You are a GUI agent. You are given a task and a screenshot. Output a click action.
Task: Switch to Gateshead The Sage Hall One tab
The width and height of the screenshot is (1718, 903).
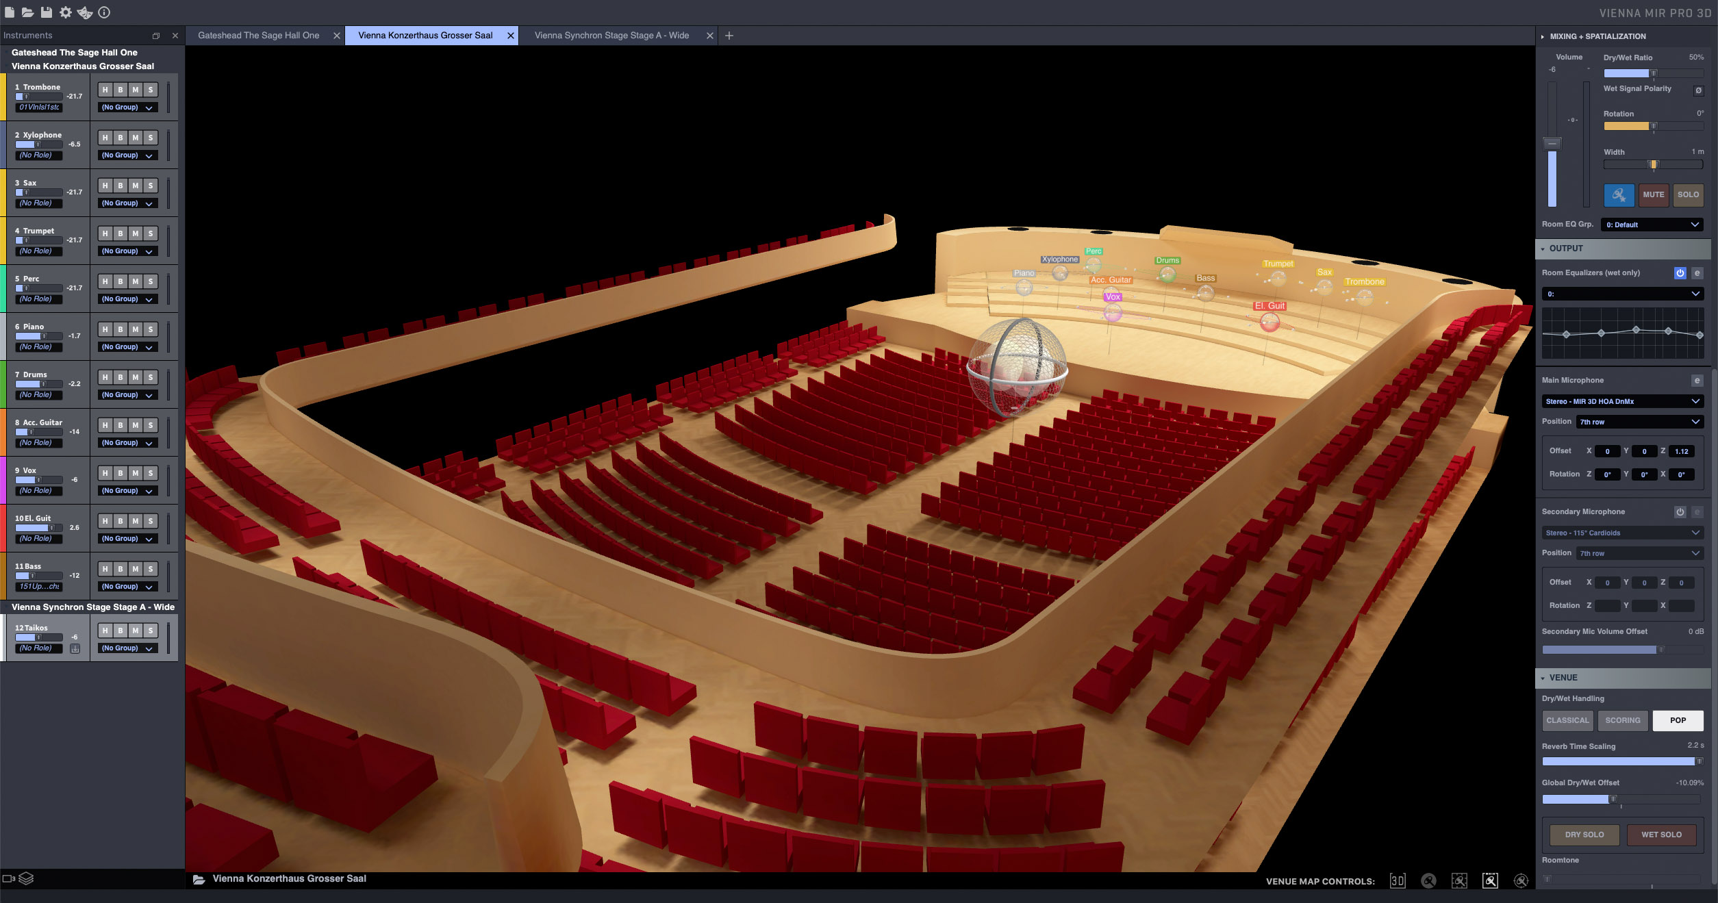(x=258, y=36)
